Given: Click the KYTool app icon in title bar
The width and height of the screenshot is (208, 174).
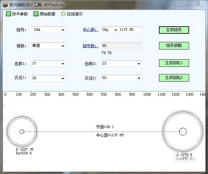Looking at the screenshot, I should 5,5.
